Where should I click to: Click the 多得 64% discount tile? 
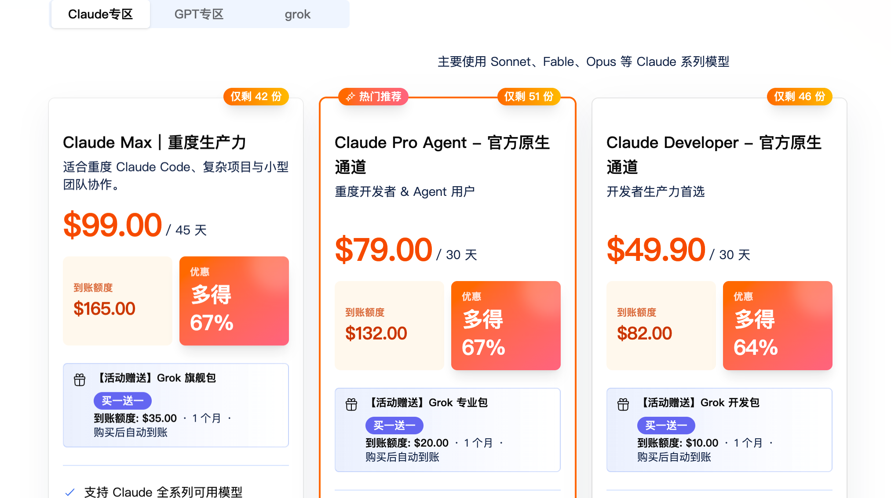tap(778, 325)
